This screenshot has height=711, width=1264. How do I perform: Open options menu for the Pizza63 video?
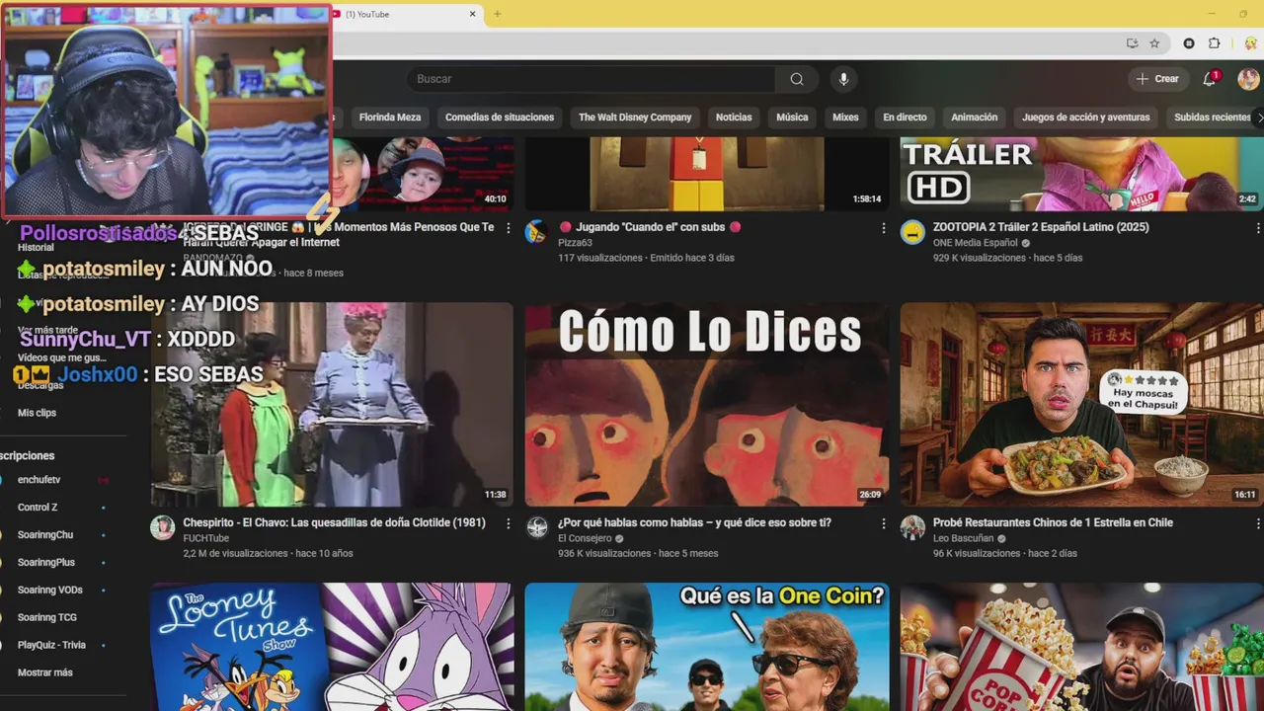883,228
